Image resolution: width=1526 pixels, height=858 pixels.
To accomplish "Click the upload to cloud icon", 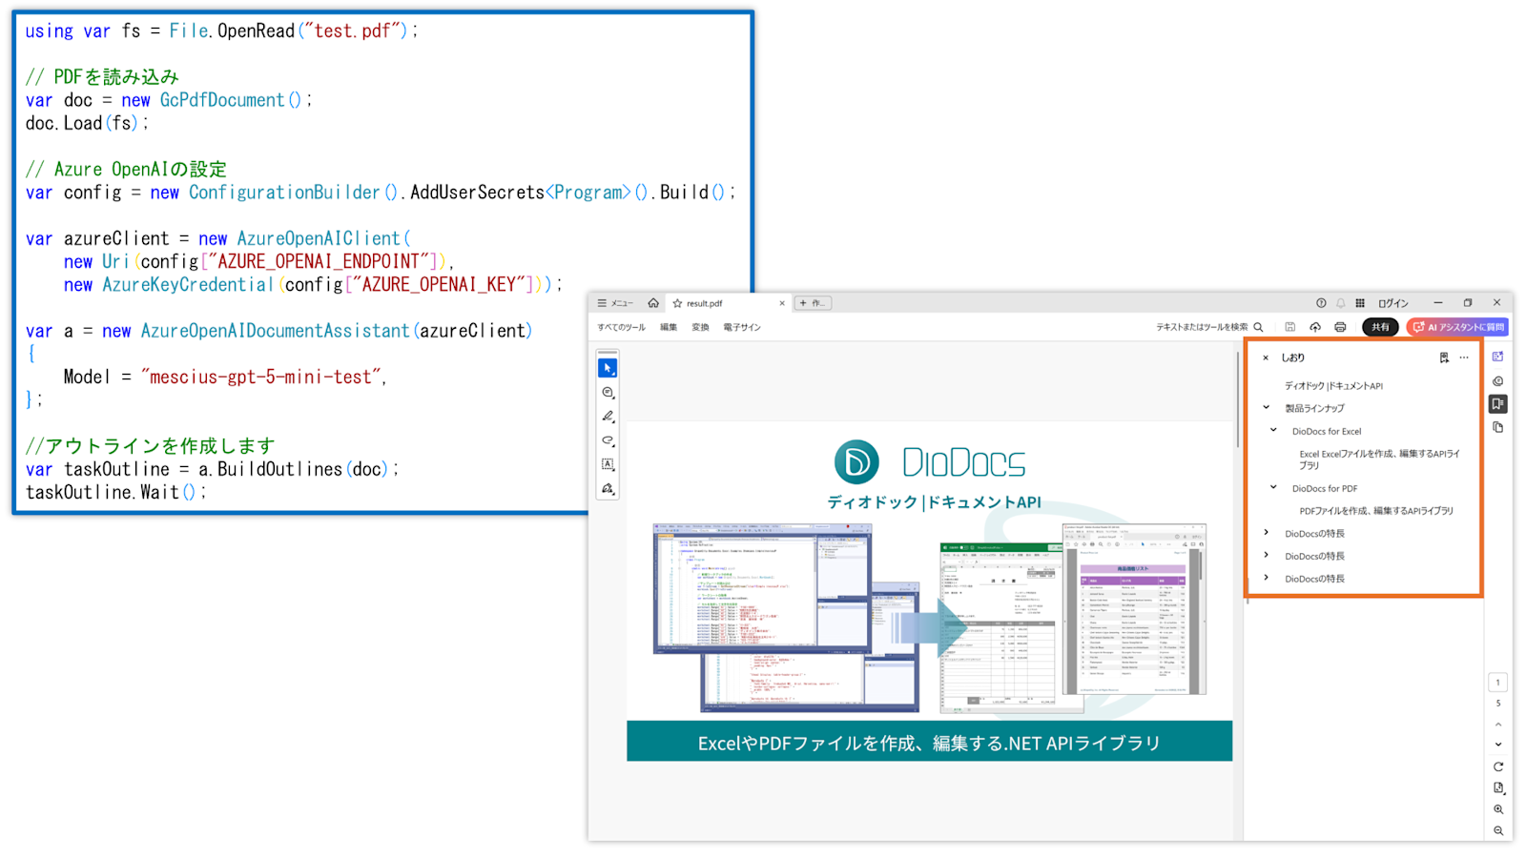I will (1315, 327).
